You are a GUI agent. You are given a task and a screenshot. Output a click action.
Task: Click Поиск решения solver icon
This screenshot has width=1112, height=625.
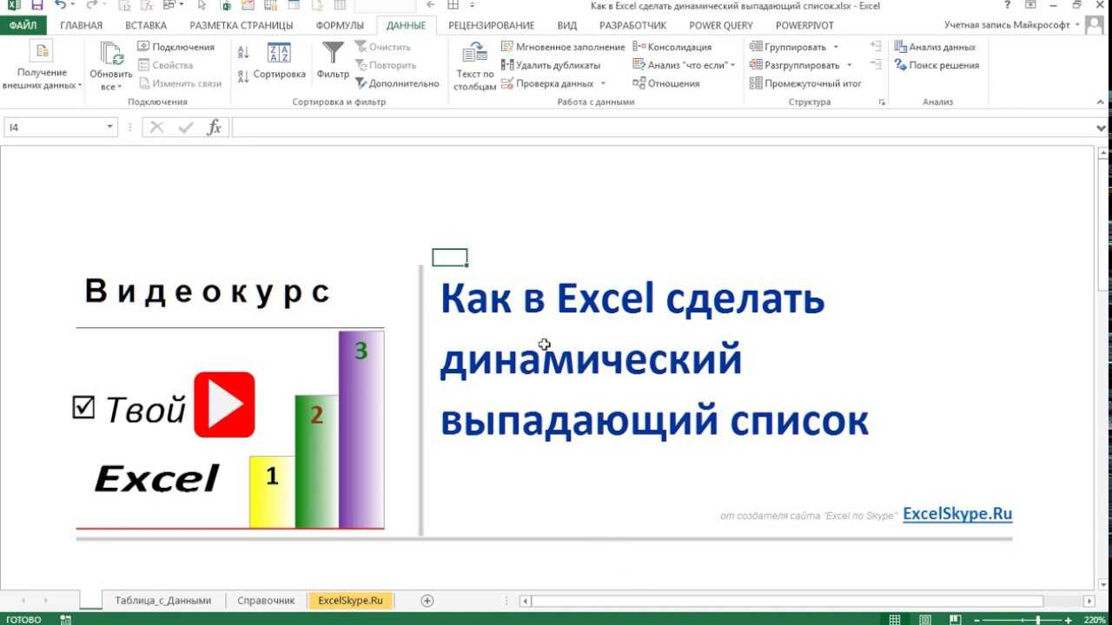pos(901,65)
